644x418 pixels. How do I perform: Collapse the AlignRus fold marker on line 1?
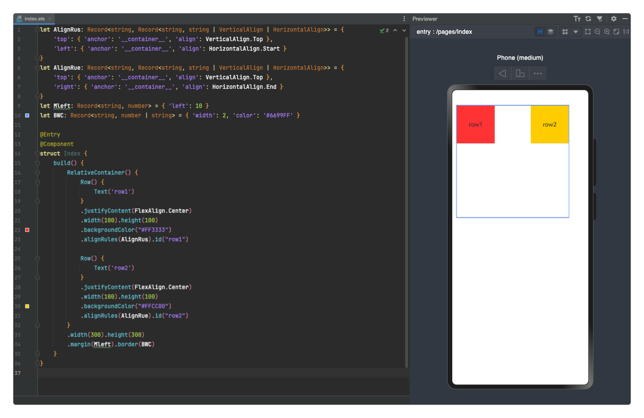tap(38, 29)
